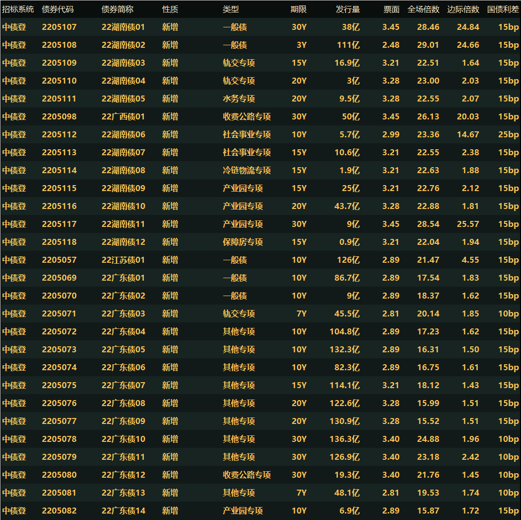
Task: Click the 招标系统 column header
Action: coord(18,9)
